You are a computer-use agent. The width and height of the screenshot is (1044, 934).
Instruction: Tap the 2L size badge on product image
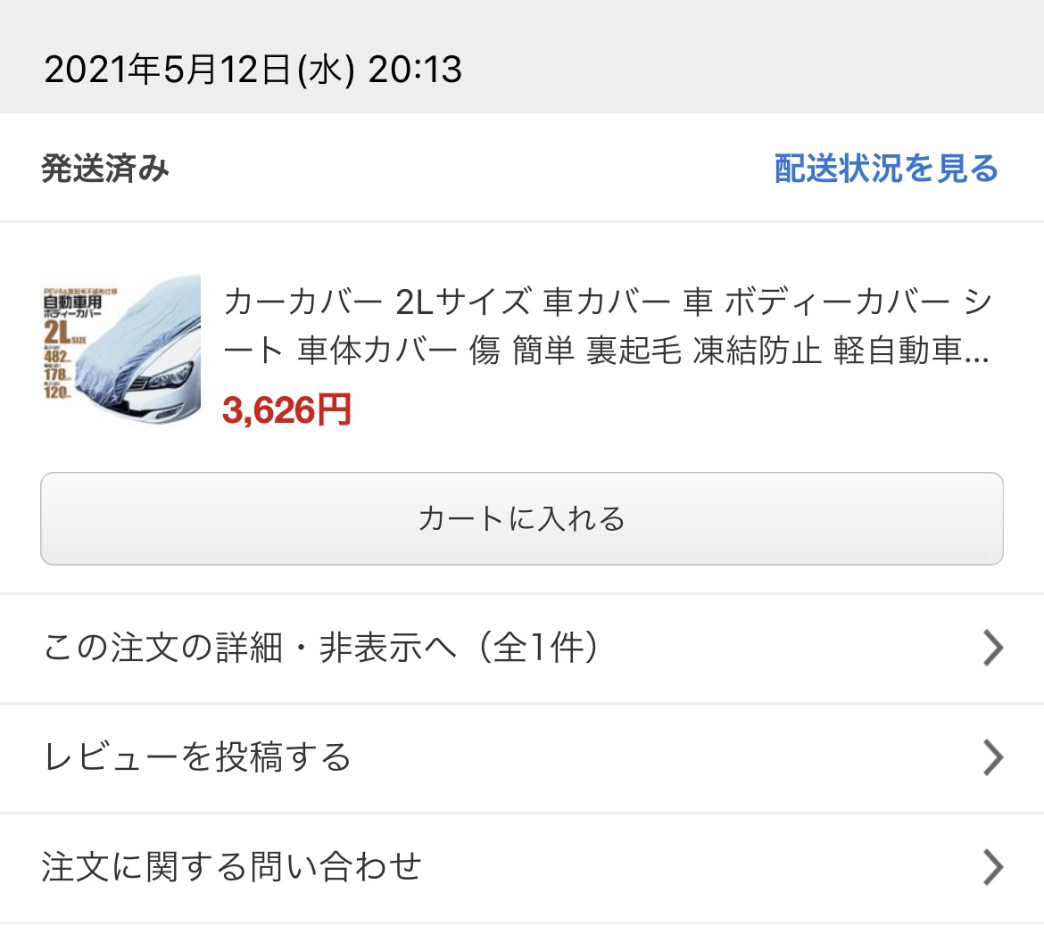(64, 332)
